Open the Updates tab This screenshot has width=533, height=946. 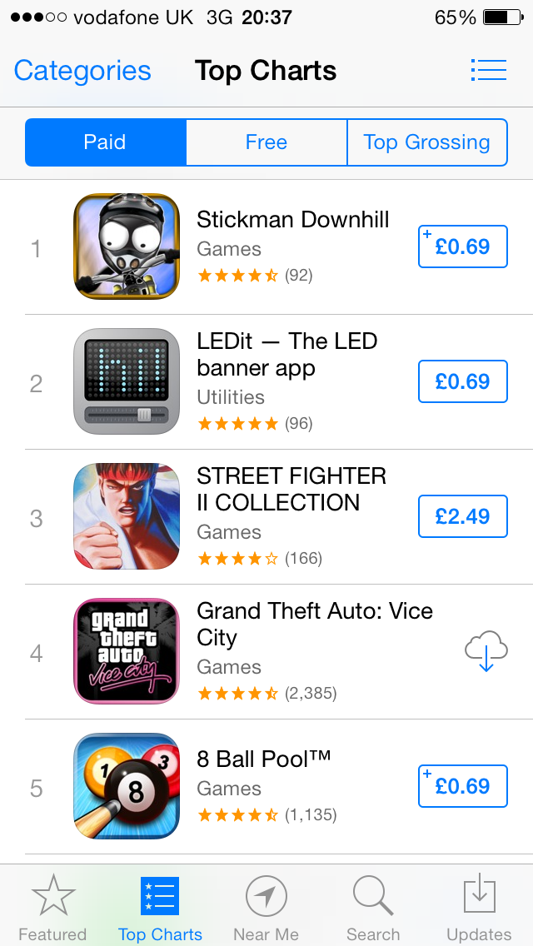coord(479,908)
